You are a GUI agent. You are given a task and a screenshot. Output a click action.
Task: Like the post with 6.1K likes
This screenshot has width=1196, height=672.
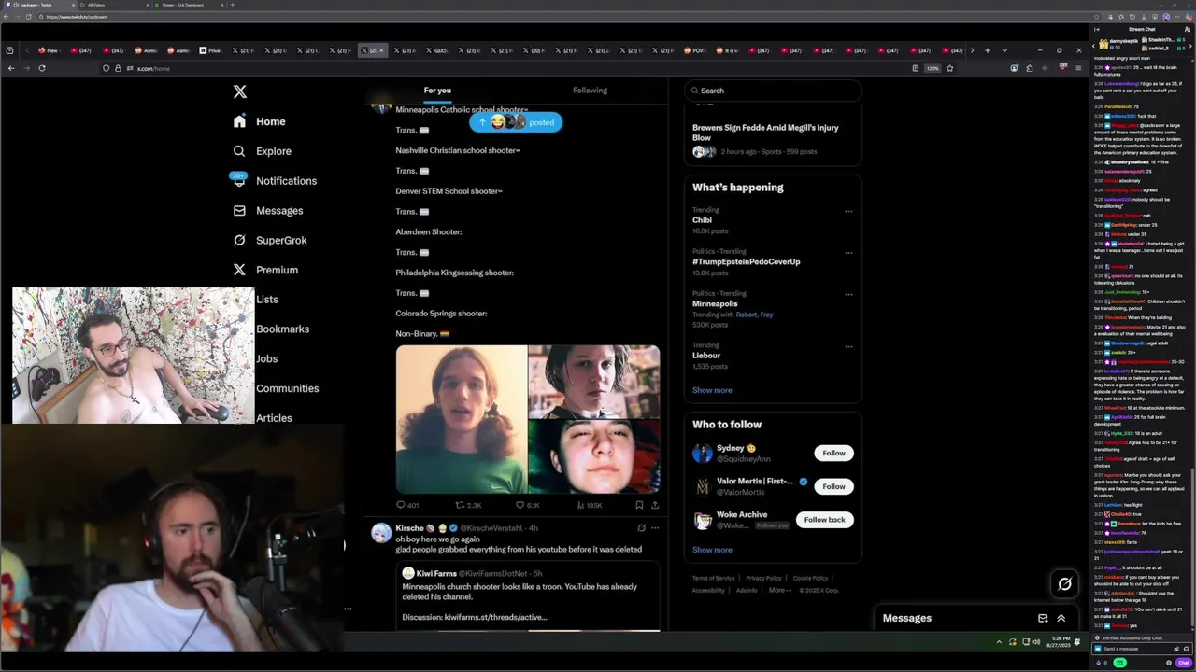click(x=530, y=505)
